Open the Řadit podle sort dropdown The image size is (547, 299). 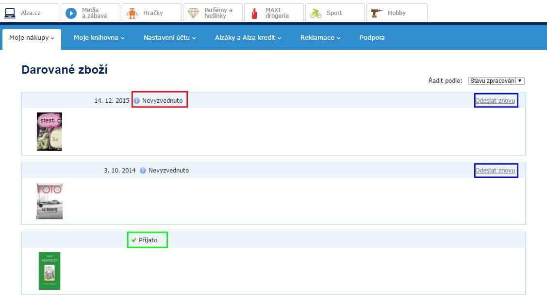(496, 81)
